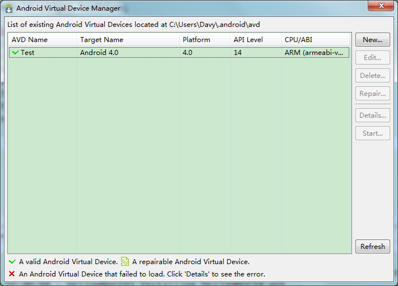Click the valid-device green checkmark in the legend
This screenshot has width=398, height=286.
tap(12, 261)
